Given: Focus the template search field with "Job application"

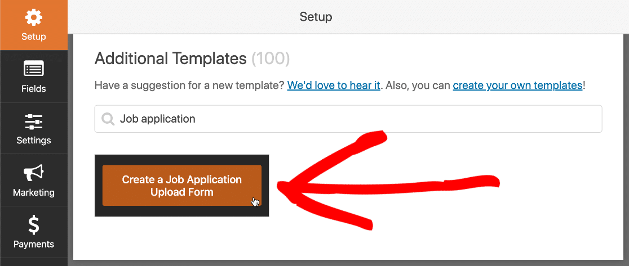Looking at the screenshot, I should coord(348,119).
